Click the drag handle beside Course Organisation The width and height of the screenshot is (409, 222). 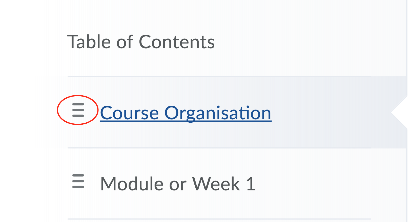(78, 110)
